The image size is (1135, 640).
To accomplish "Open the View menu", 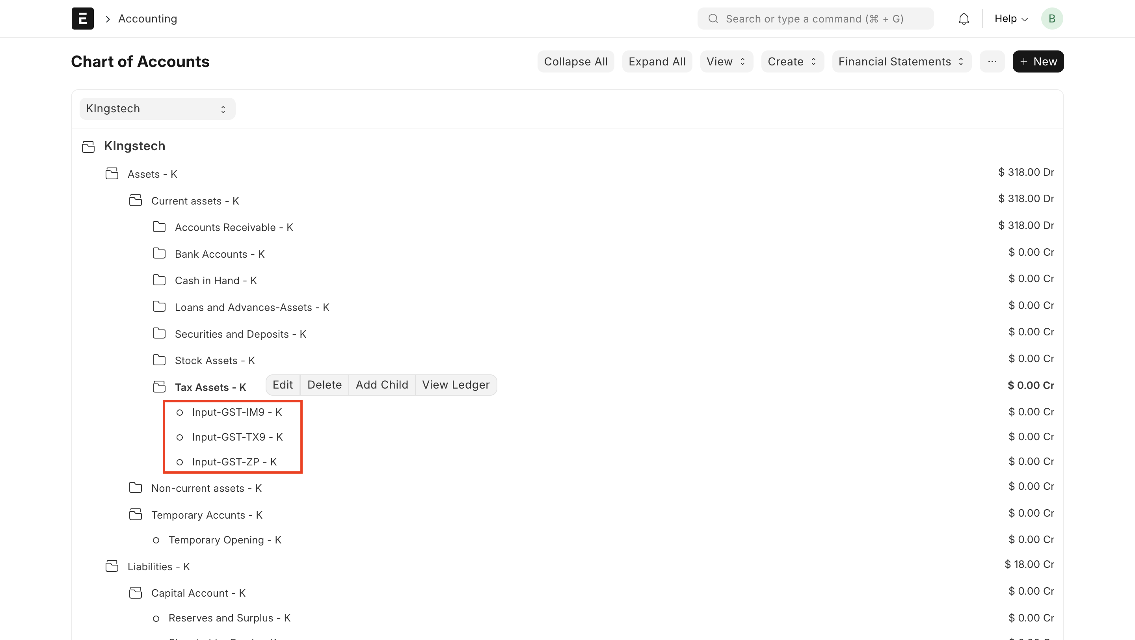I will pyautogui.click(x=726, y=61).
